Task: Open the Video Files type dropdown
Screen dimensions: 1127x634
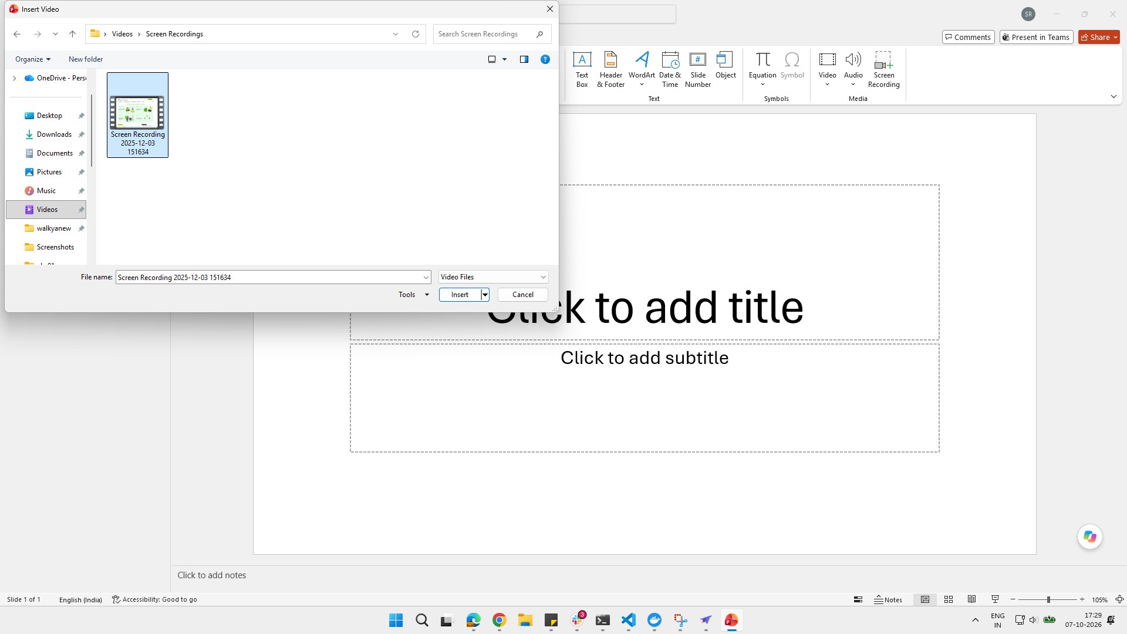Action: point(493,277)
